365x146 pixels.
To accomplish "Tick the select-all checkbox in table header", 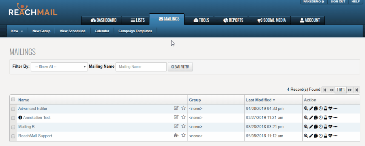I will (13, 100).
